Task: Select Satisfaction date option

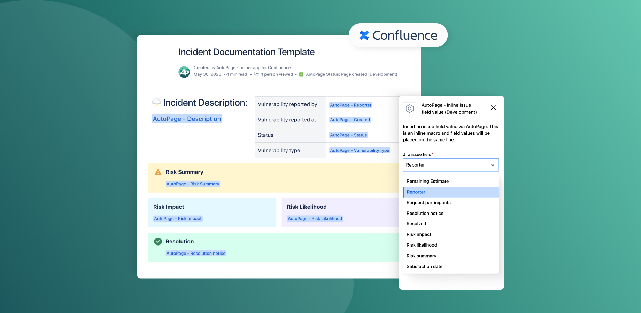Action: 424,266
